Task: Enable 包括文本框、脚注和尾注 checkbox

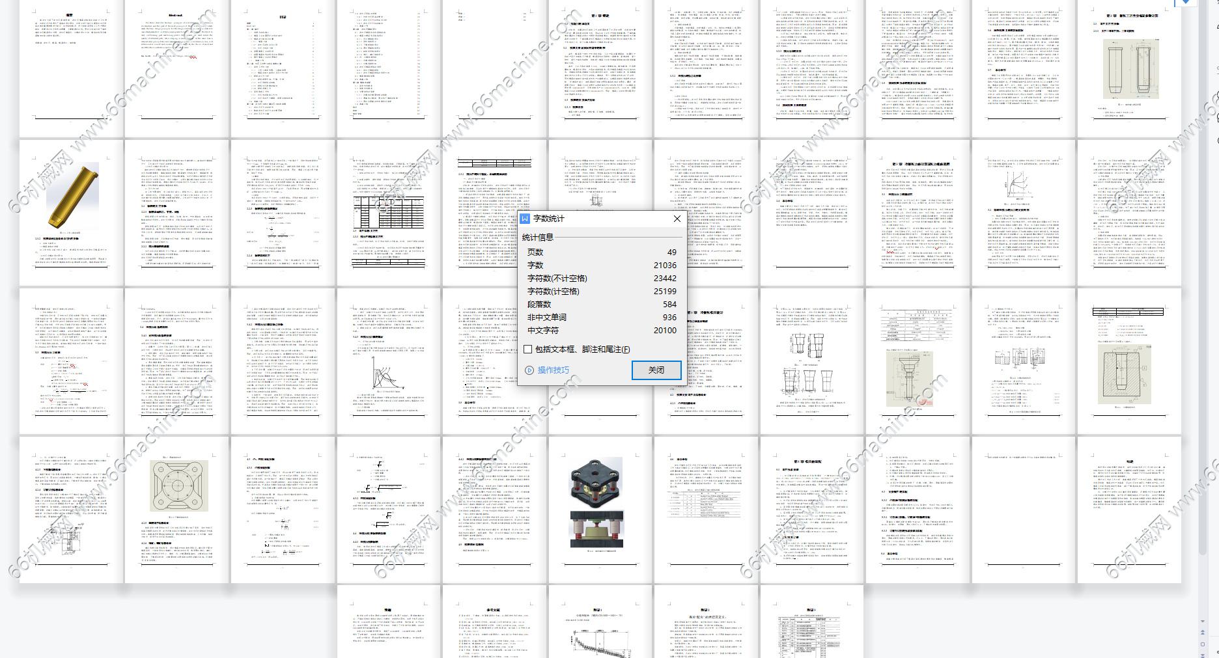Action: (528, 350)
